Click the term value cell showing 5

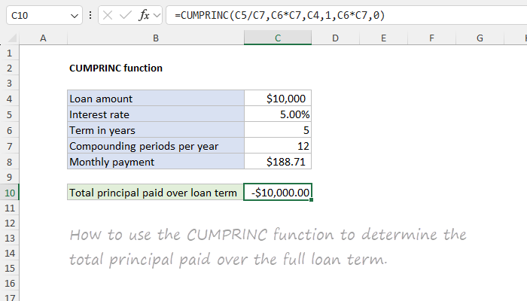[x=278, y=130]
